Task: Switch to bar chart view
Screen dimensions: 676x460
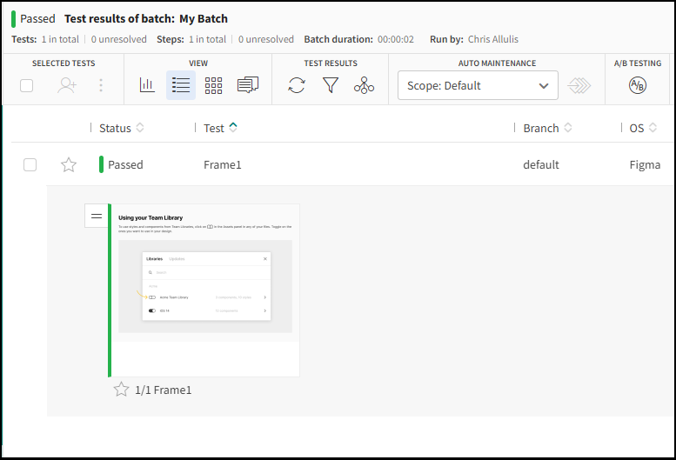Action: (147, 85)
